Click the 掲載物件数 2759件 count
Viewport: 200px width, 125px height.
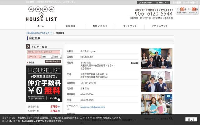55,107
